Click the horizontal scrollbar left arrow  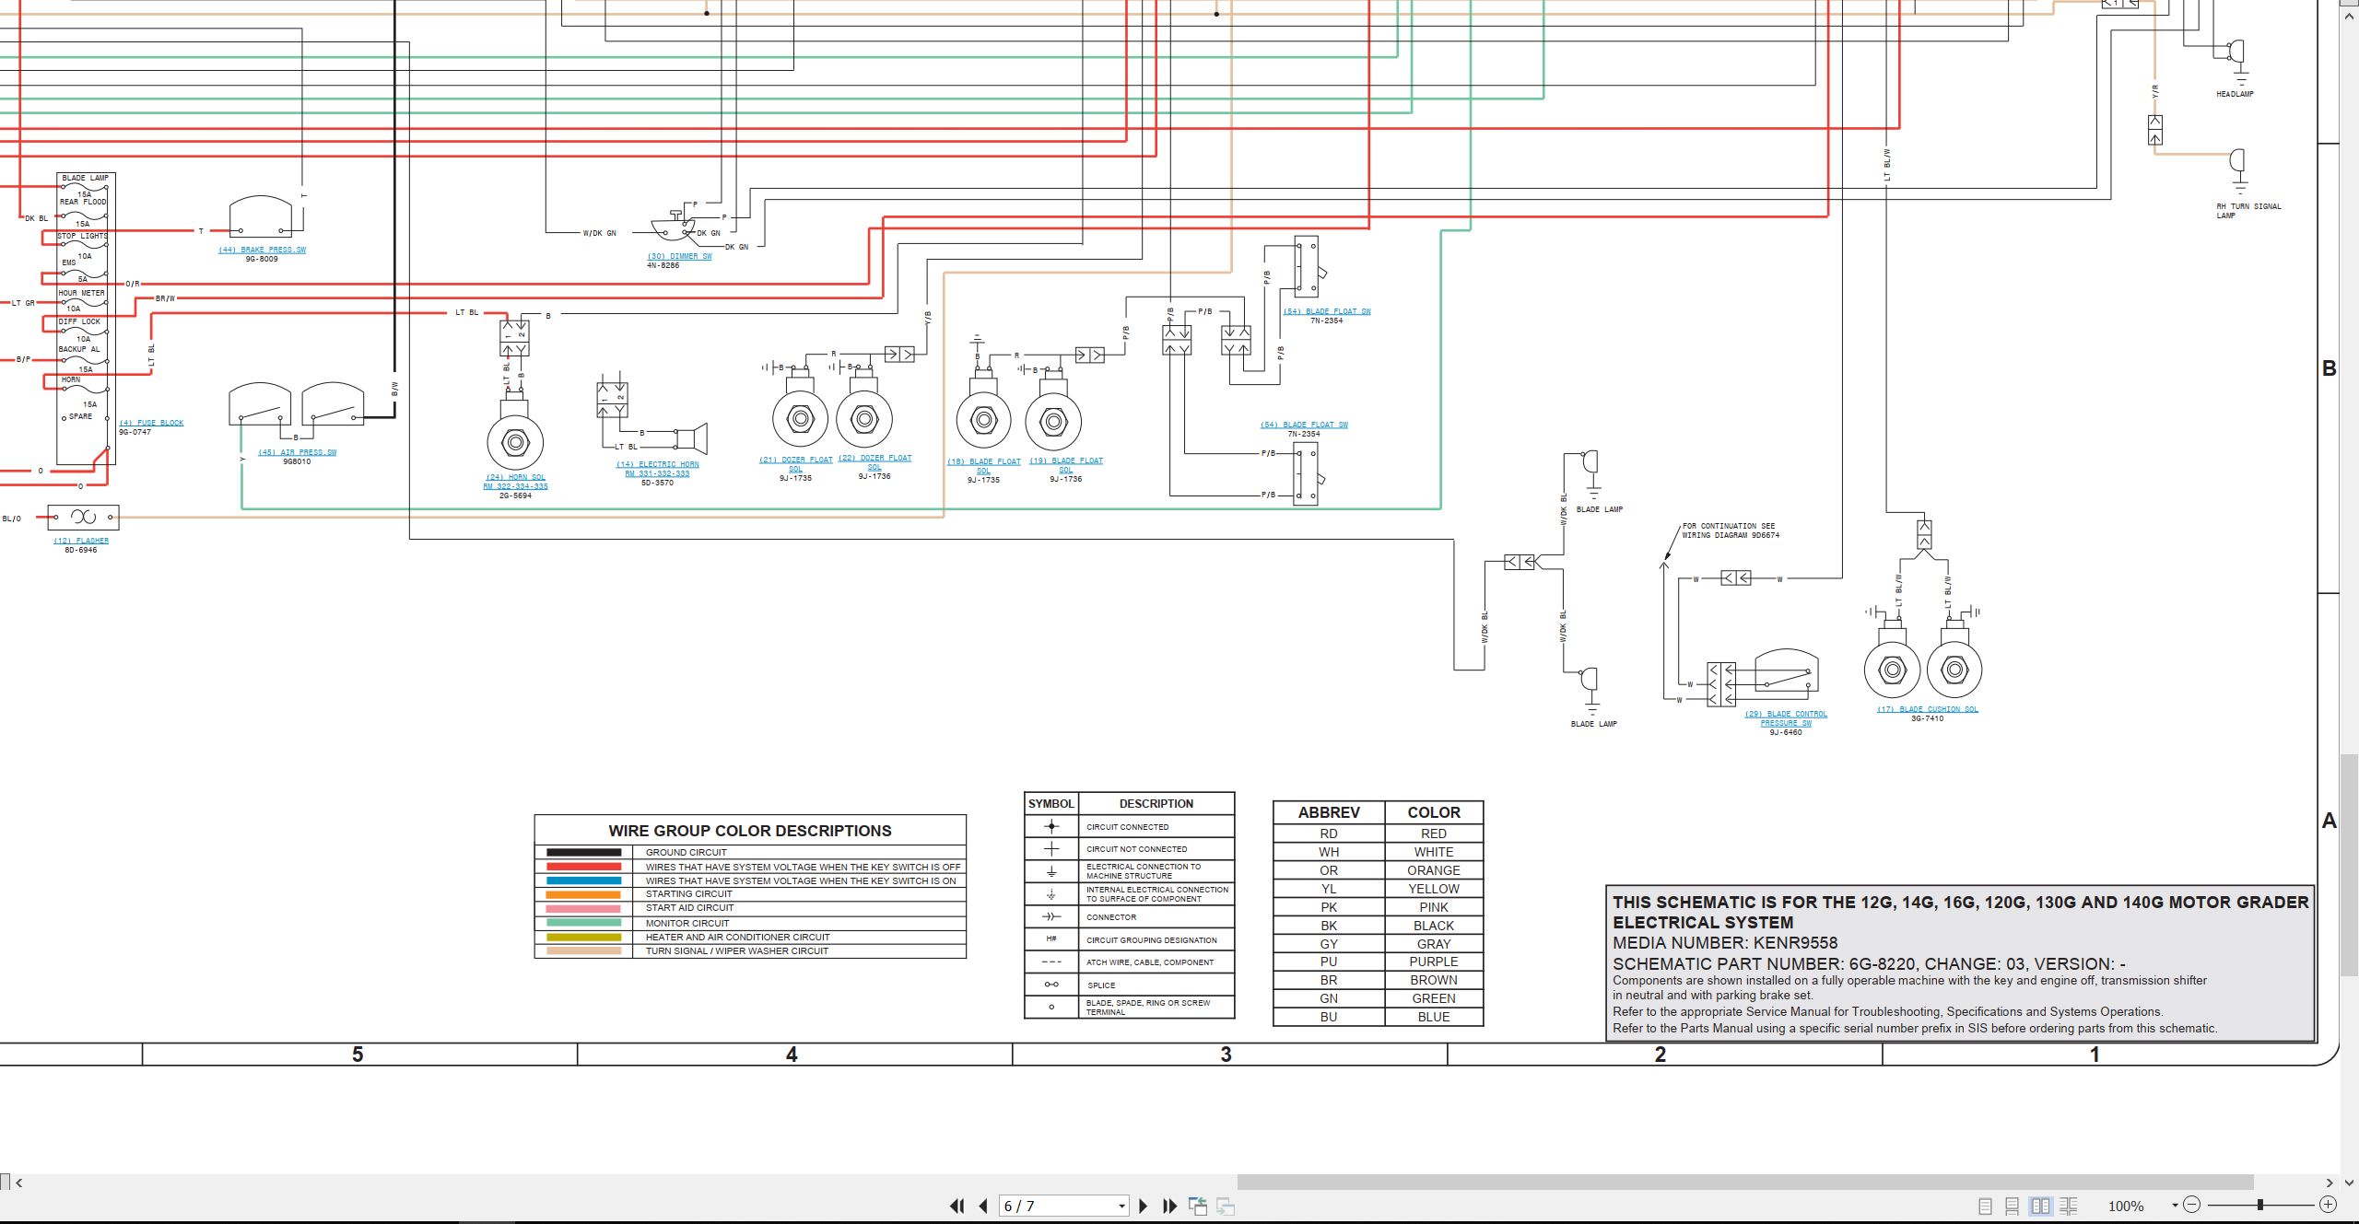click(x=18, y=1183)
